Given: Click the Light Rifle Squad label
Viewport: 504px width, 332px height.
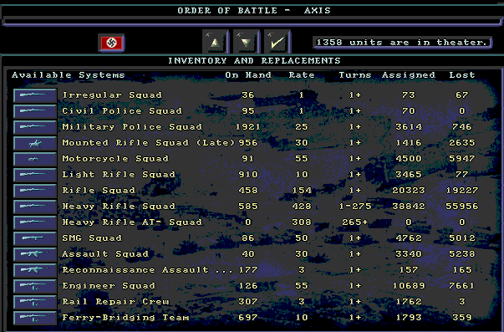Looking at the screenshot, I should point(119,175).
